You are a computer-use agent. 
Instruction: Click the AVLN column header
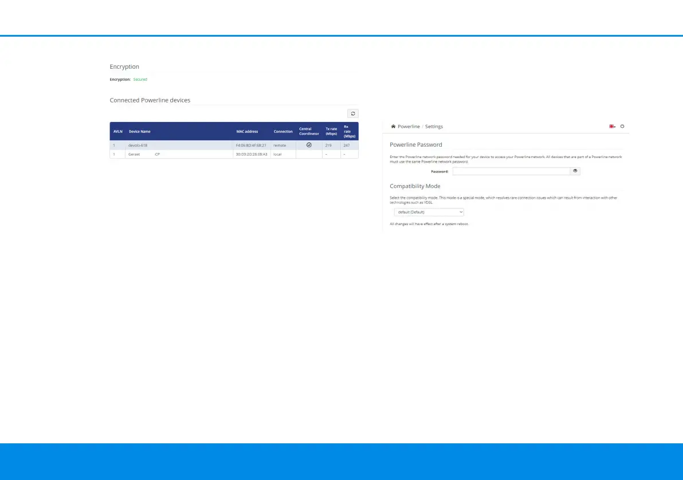[x=117, y=132]
